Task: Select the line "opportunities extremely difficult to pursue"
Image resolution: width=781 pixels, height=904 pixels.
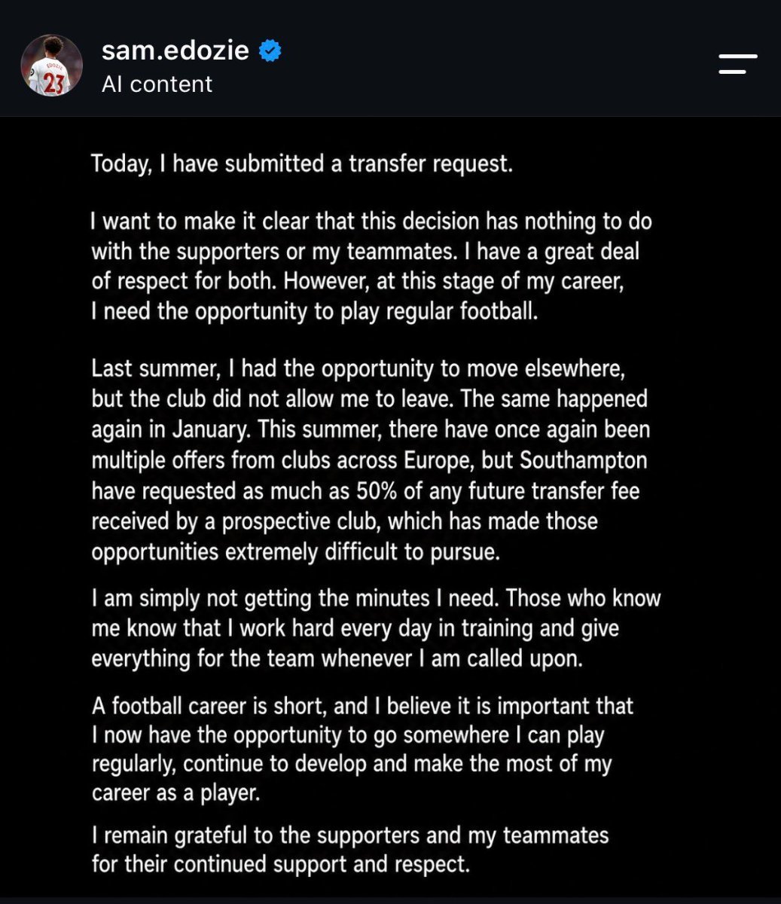Action: 295,552
